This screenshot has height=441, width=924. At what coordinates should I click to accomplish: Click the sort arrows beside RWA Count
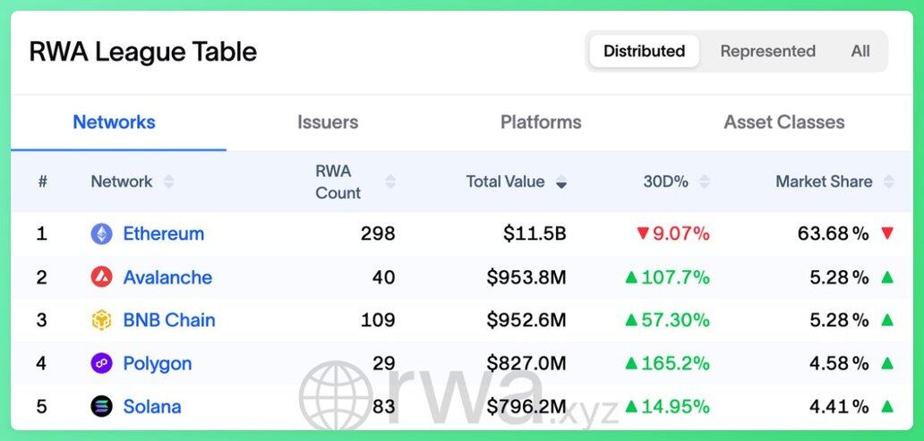pyautogui.click(x=389, y=182)
